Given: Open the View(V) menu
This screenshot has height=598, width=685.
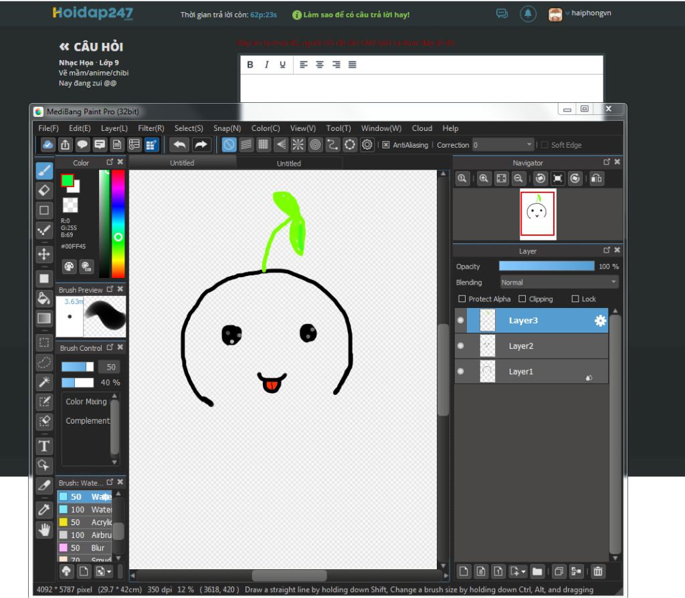Looking at the screenshot, I should click(303, 128).
